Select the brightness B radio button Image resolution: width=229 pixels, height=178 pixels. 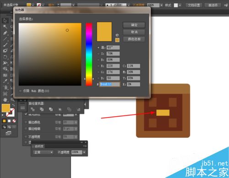coord(98,60)
